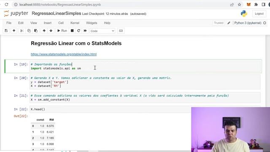Click the row index 0 in output table
Viewport: 270px width, 152px height.
[x=33, y=126]
